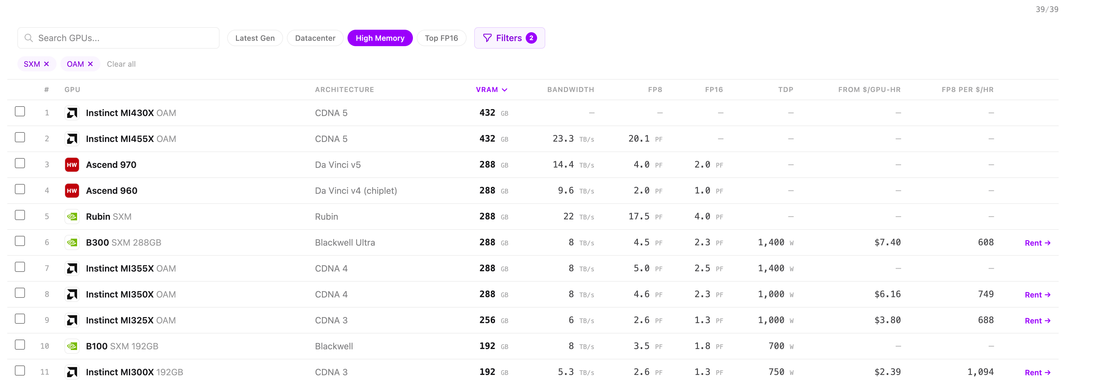Apply the Latest Gen preset
The width and height of the screenshot is (1107, 380).
[x=255, y=38]
